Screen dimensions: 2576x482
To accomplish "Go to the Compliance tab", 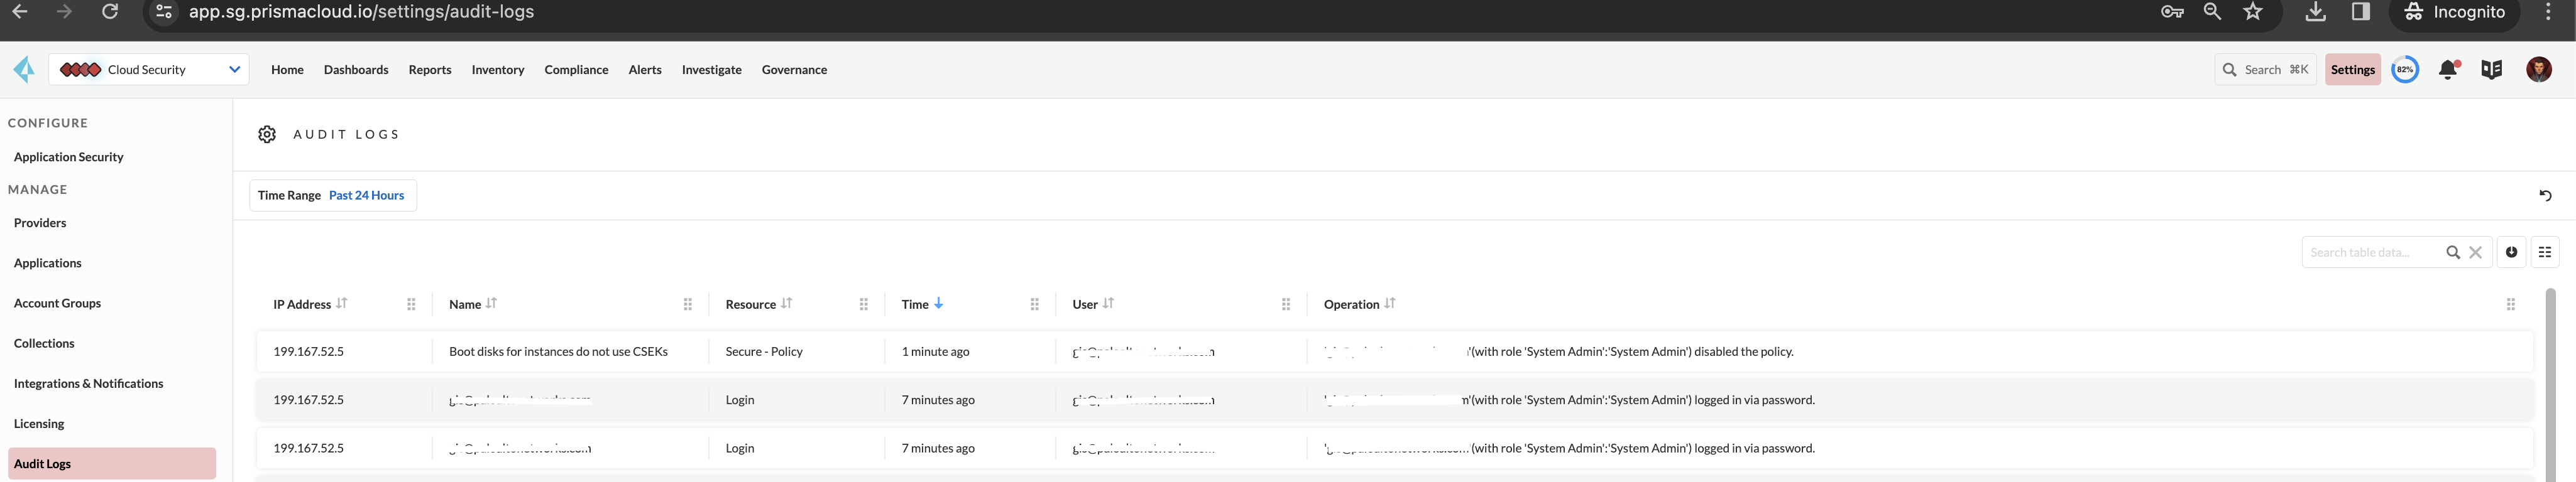I will click(x=576, y=70).
